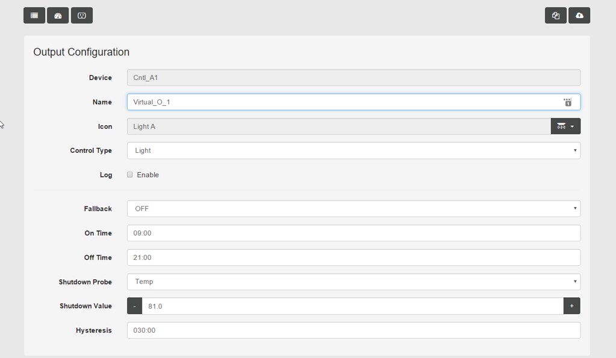Viewport: 616px width, 358px height.
Task: Click the Device field showing Cntl_A1
Action: pyautogui.click(x=353, y=78)
